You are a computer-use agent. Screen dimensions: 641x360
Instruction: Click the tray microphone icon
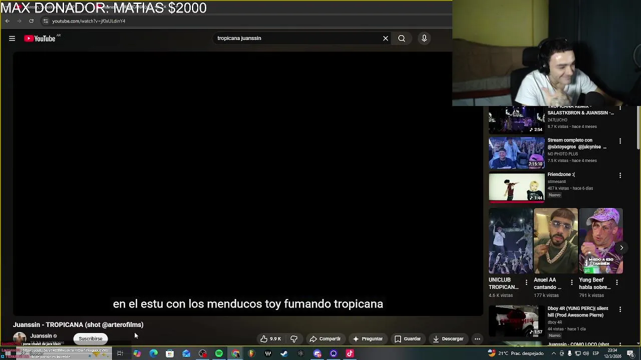[x=569, y=353]
